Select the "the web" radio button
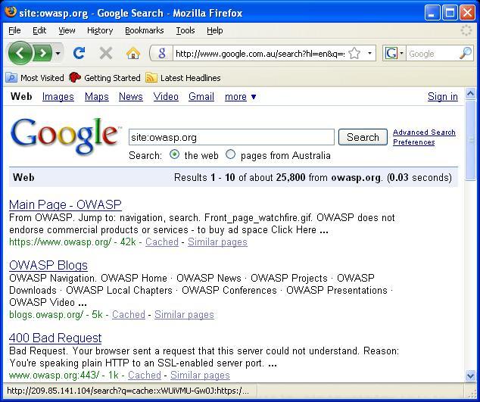The width and height of the screenshot is (480, 402). (x=175, y=154)
